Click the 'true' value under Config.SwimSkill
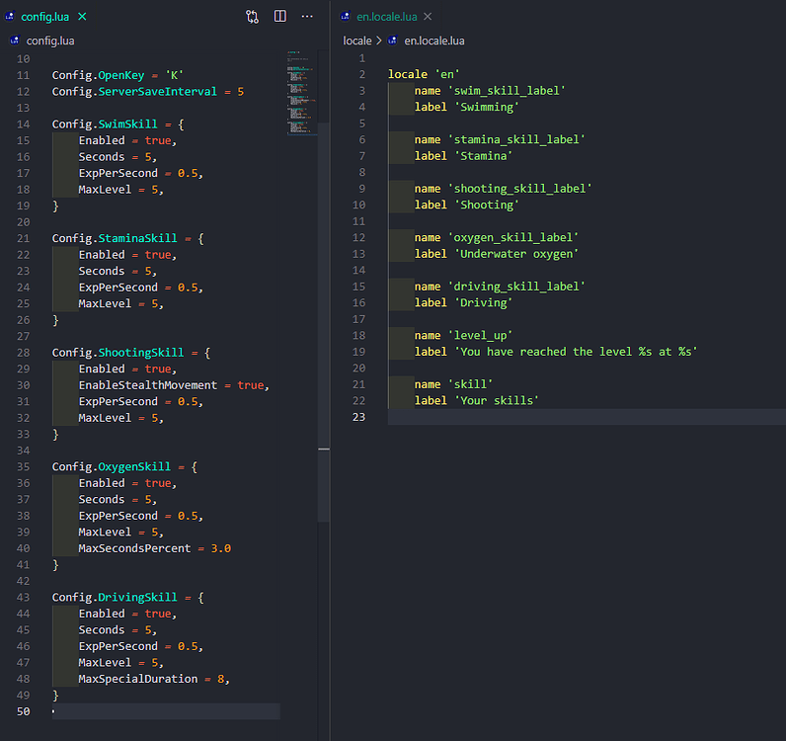Screen dimensions: 786x741 [159, 140]
